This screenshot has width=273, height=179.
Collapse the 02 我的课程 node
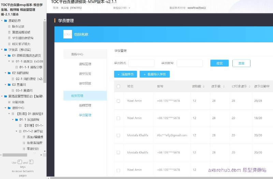5,73
